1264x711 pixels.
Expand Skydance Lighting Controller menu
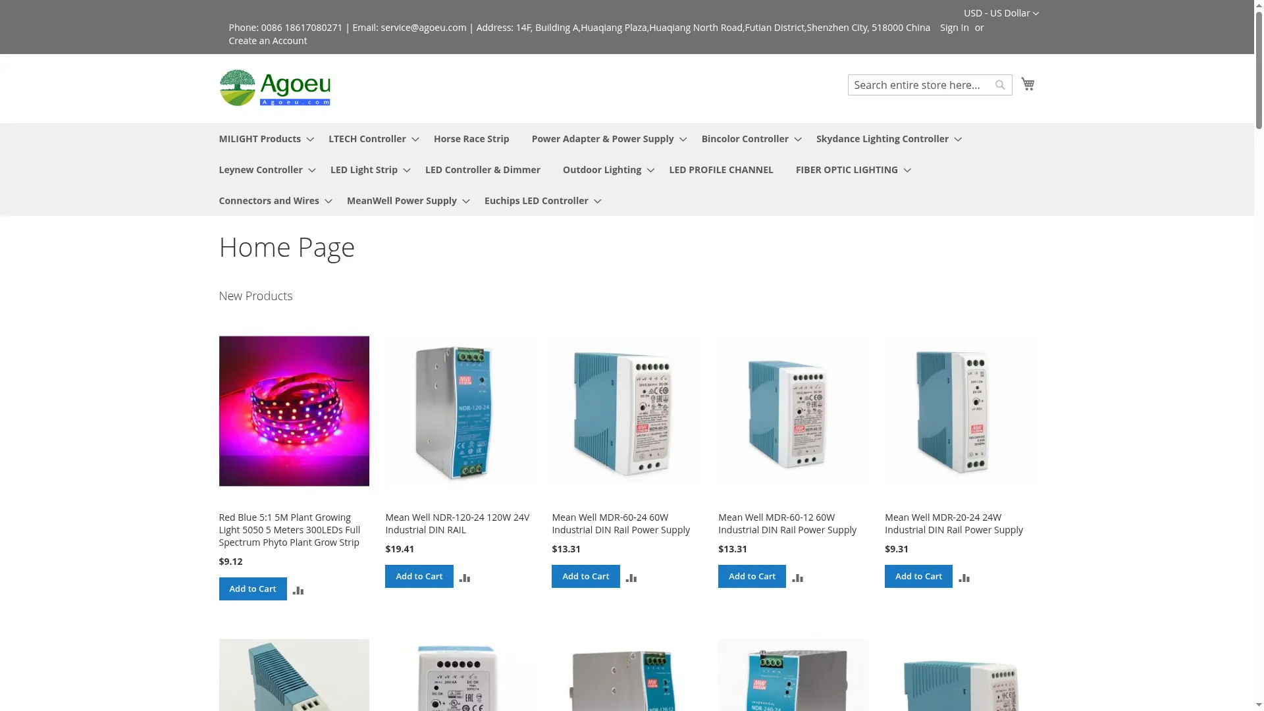point(889,139)
